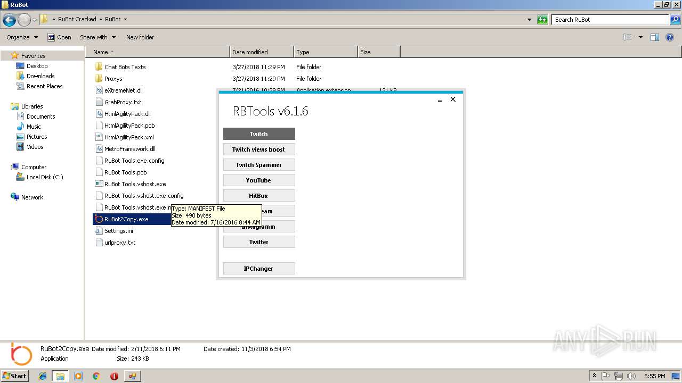This screenshot has height=383, width=682.
Task: Click the search magnifier icon in the Search RuBot box
Action: [675, 20]
